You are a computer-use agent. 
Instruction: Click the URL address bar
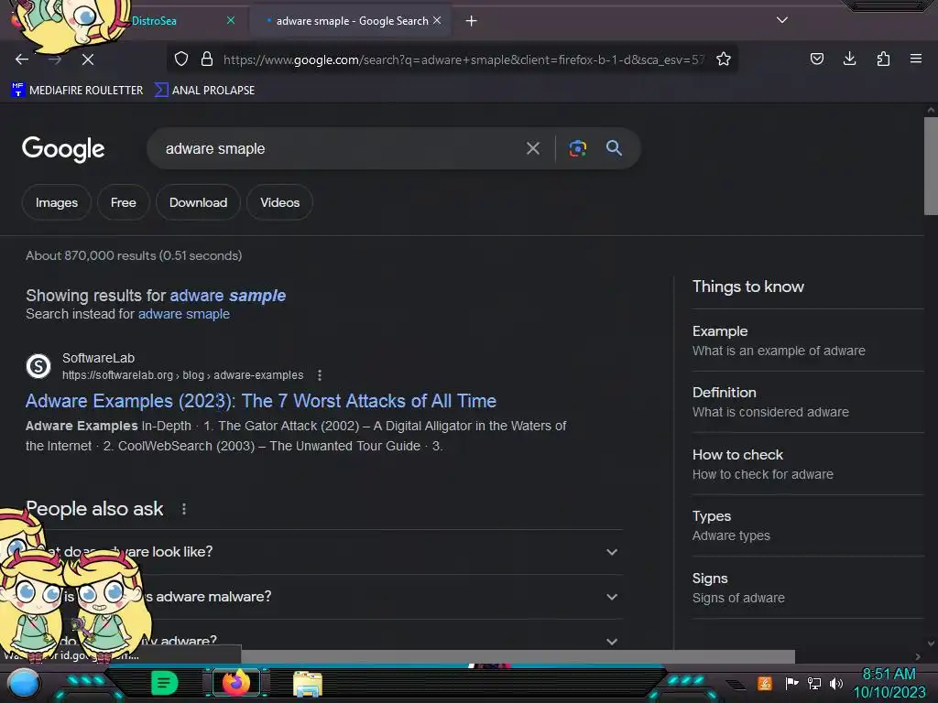point(463,59)
